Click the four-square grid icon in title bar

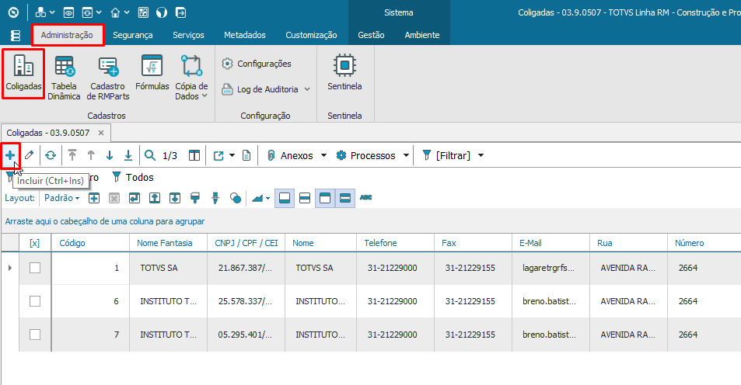143,12
